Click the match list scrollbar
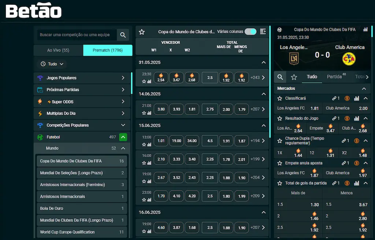The width and height of the screenshot is (375, 240). (x=270, y=82)
